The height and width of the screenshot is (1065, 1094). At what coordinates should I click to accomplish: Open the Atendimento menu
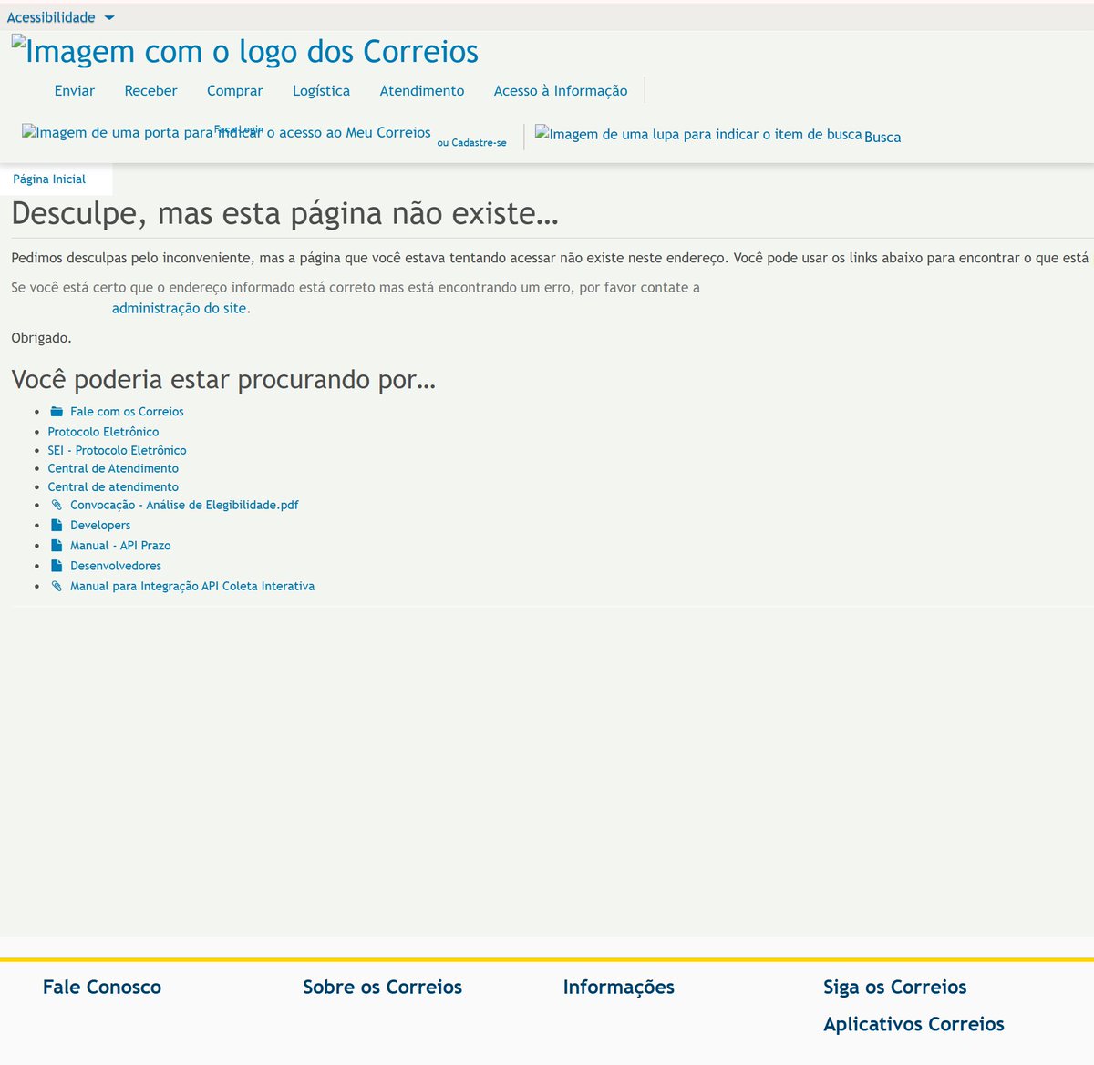pyautogui.click(x=421, y=90)
